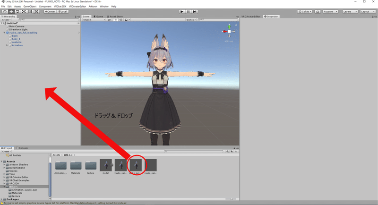This screenshot has width=378, height=205.
Task: Open the Layout dropdown
Action: tap(368, 11)
